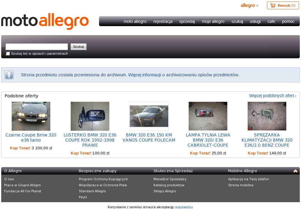The height and width of the screenshot is (213, 301).
Task: Open 'Fundacja All For Planet' link
Action: (x=23, y=191)
